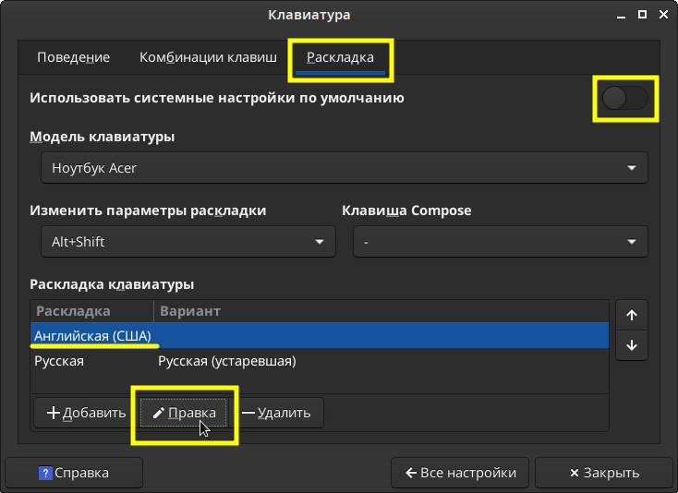The image size is (678, 493).
Task: Click the minus icon to delete layout
Action: 248,413
